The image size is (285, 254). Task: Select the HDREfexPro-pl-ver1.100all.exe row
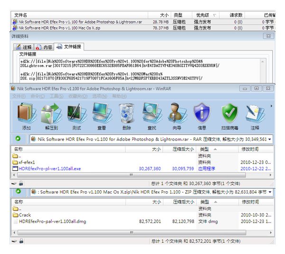coord(142,168)
